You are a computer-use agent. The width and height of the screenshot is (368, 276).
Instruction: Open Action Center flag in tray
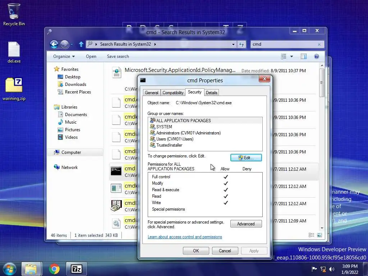[x=314, y=269]
